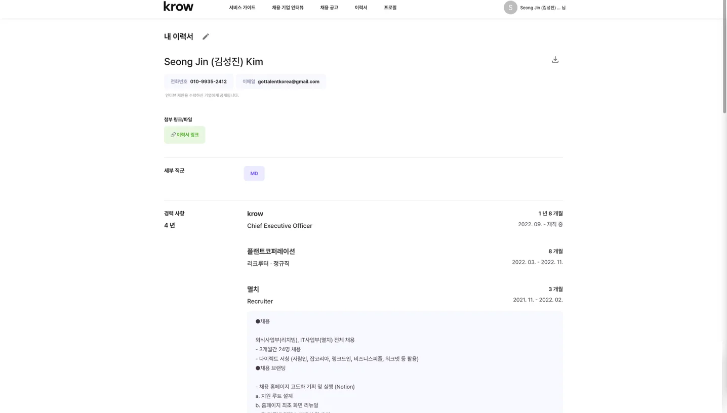This screenshot has height=413, width=727.
Task: Click the 경력 사항 label
Action: pos(174,214)
